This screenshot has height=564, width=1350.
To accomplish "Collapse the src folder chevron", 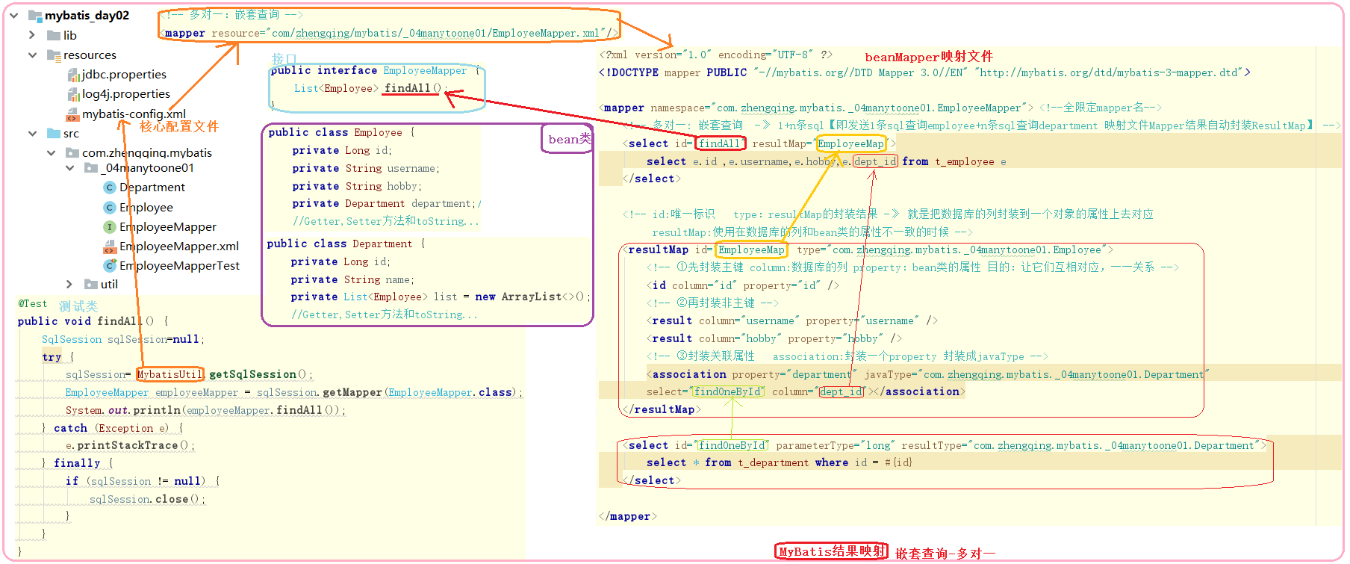I will (32, 133).
